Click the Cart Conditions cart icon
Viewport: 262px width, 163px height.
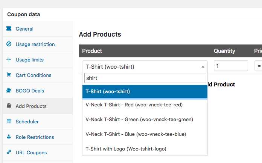click(9, 75)
